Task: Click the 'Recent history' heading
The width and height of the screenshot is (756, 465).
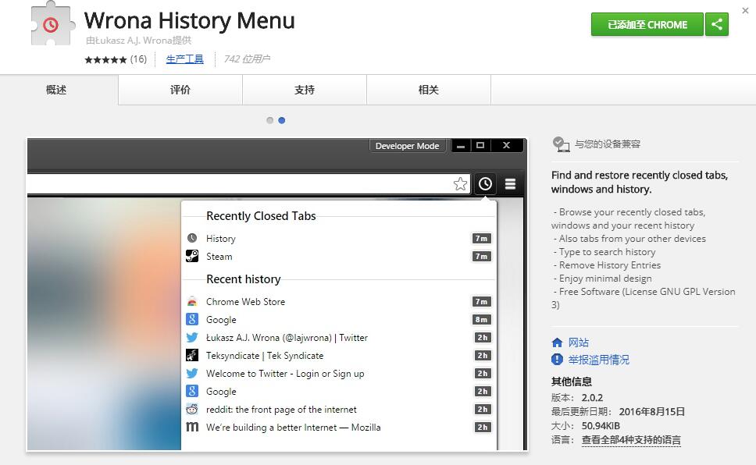Action: [244, 279]
